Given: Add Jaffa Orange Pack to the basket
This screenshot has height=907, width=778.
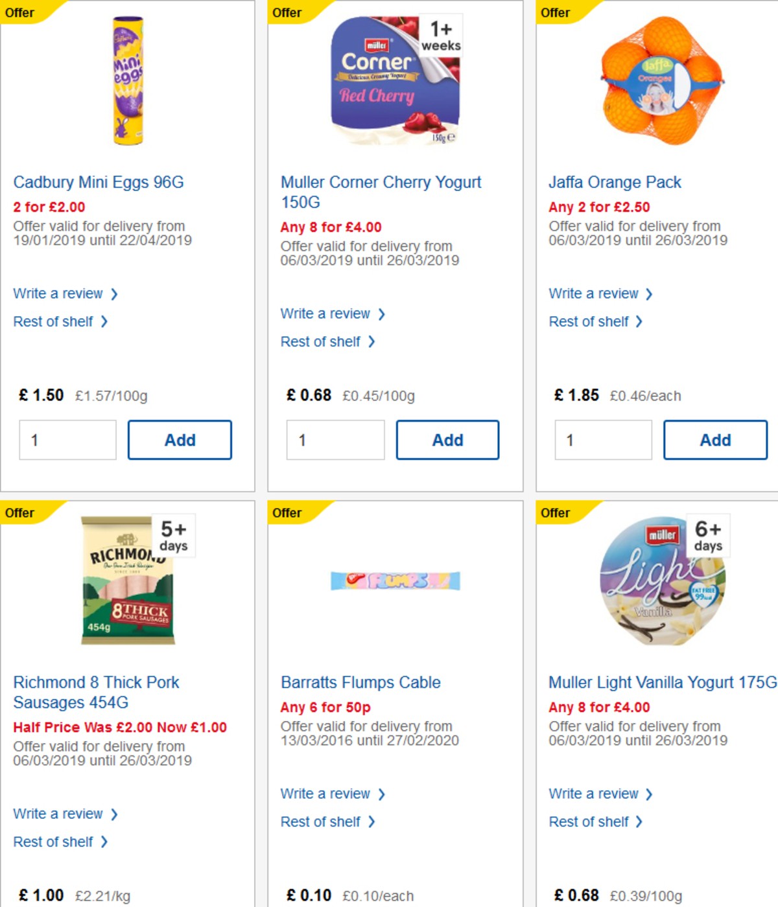Looking at the screenshot, I should point(715,439).
